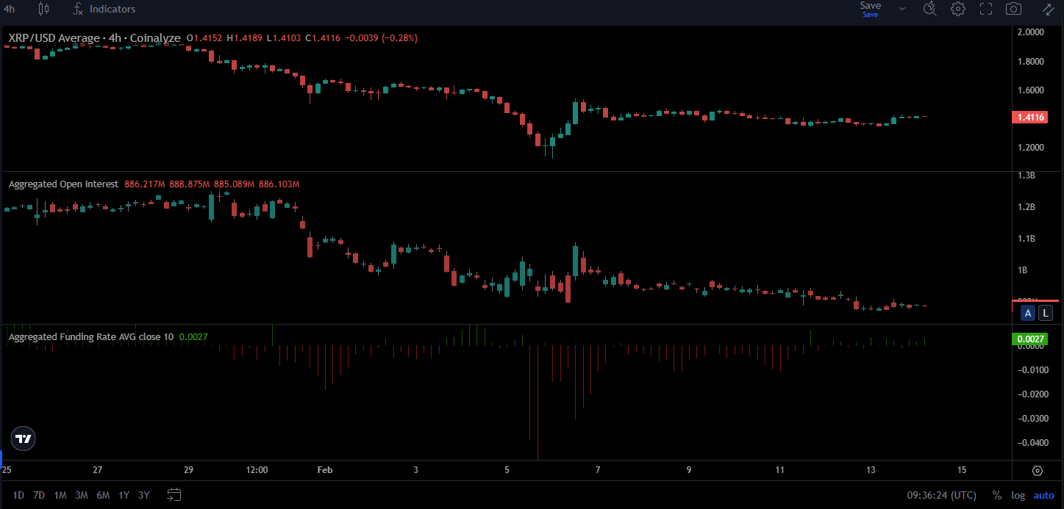Open quick chart search with lightning-magnifier icon
The height and width of the screenshot is (509, 1064).
click(929, 9)
